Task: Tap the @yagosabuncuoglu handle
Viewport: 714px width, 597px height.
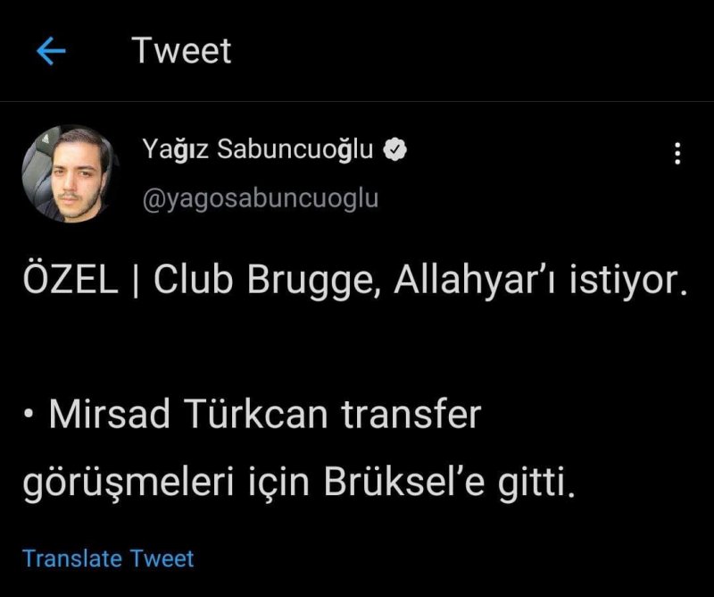Action: [261, 198]
